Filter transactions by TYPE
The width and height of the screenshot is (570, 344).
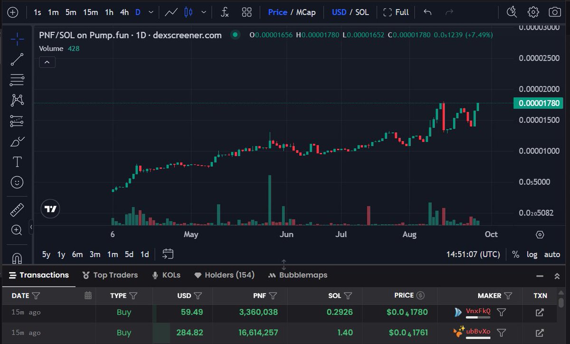[x=133, y=296]
